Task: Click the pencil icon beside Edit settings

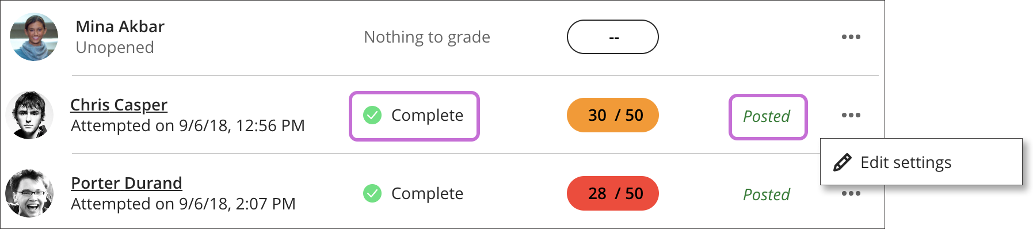Action: (x=842, y=162)
